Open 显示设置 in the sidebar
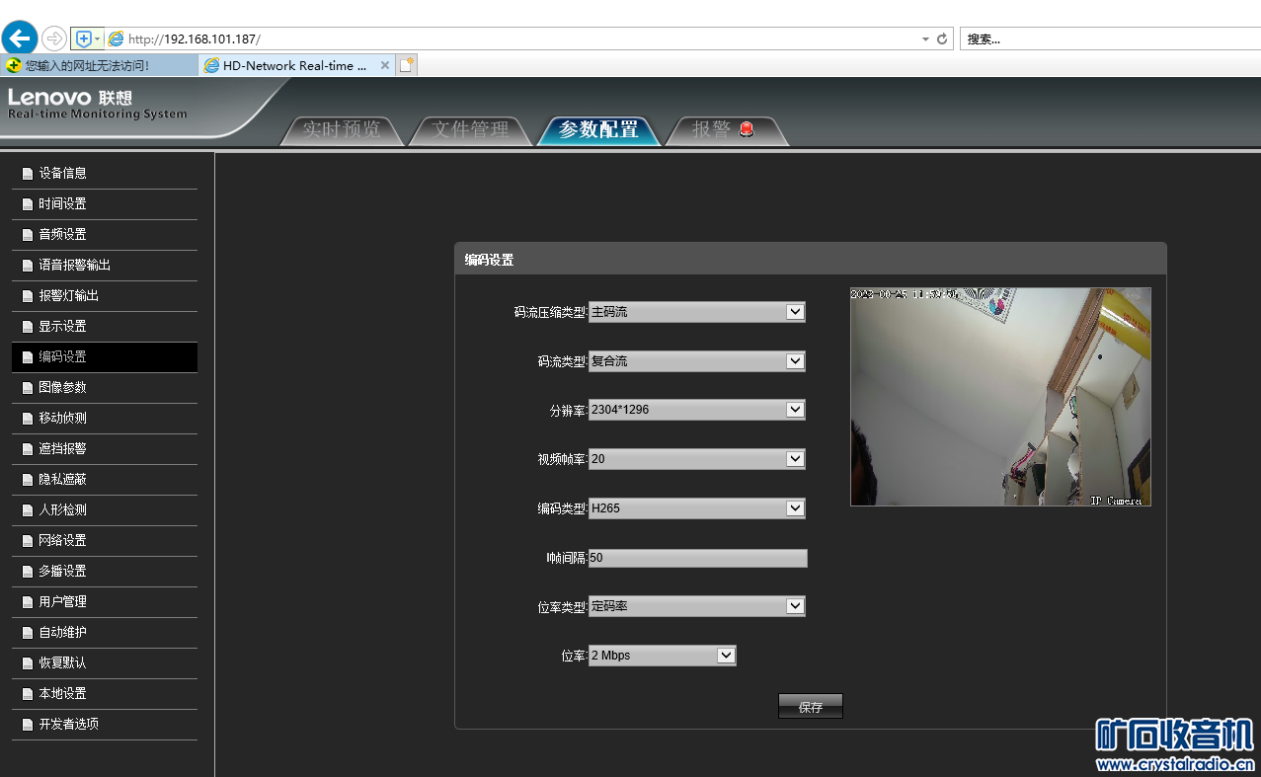 [x=105, y=327]
